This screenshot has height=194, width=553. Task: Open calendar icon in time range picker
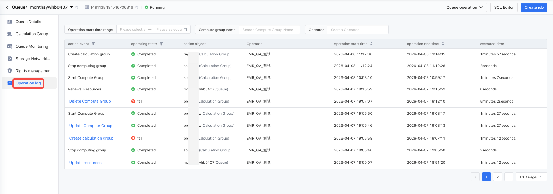pyautogui.click(x=185, y=30)
